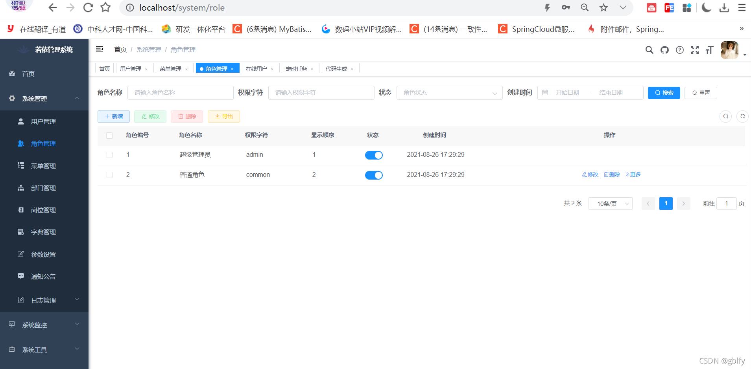Viewport: 751px width, 369px height.
Task: Switch to the 定时任务 tab
Action: (x=297, y=68)
